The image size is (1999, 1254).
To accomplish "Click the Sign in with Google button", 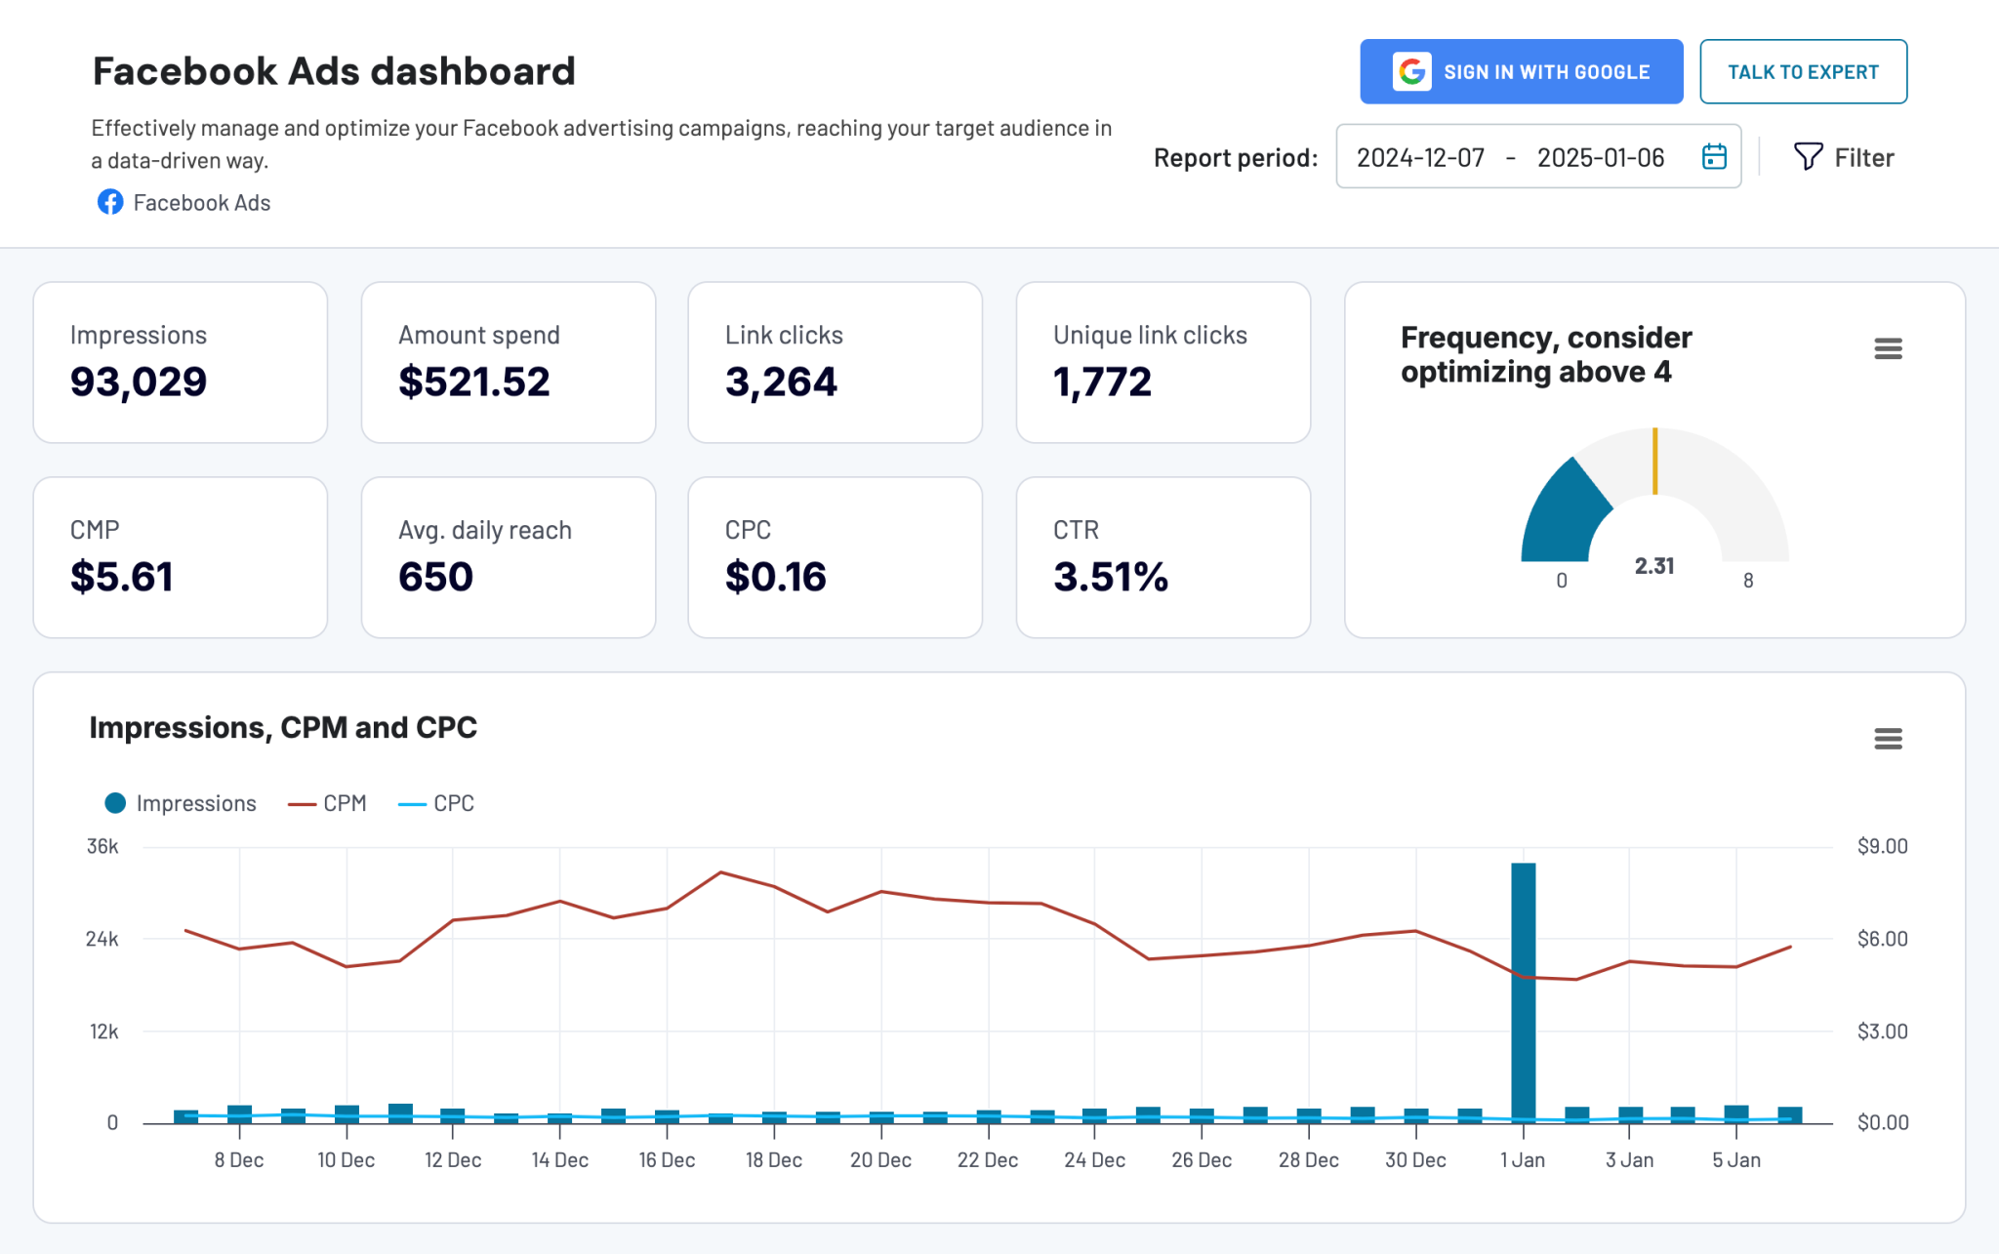I will click(x=1521, y=70).
